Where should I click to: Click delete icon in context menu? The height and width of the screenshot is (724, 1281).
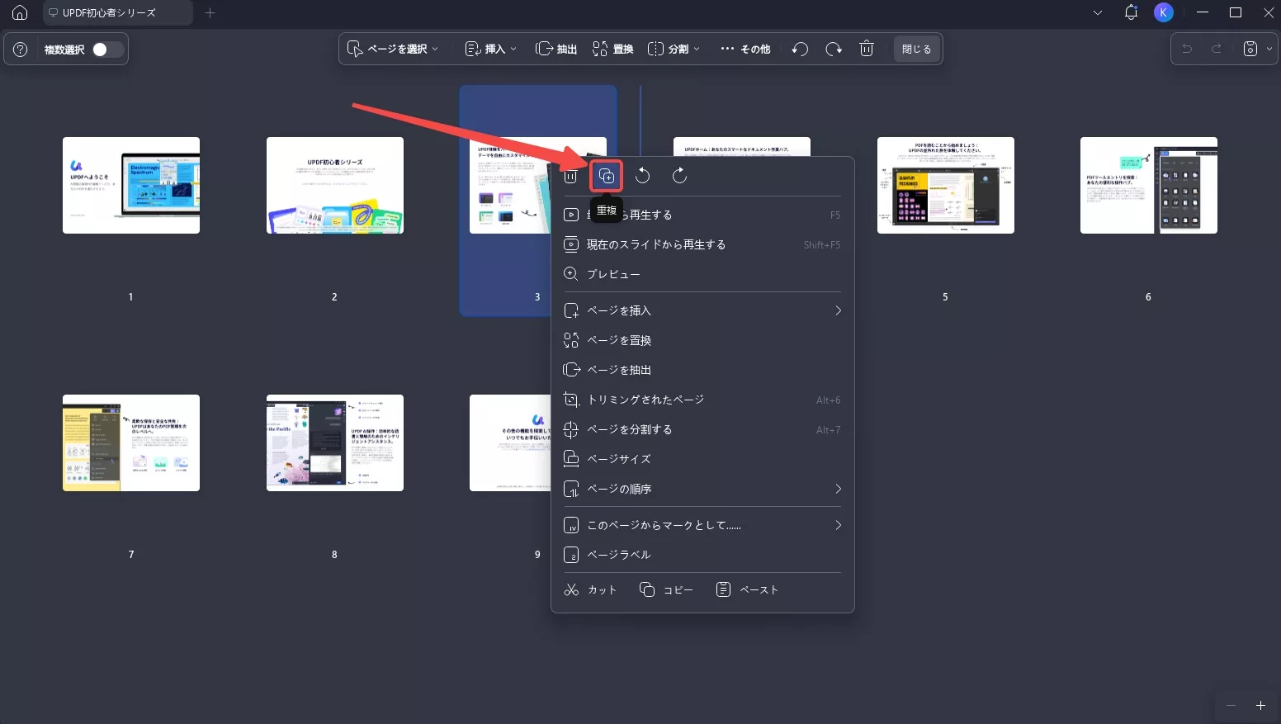point(570,176)
